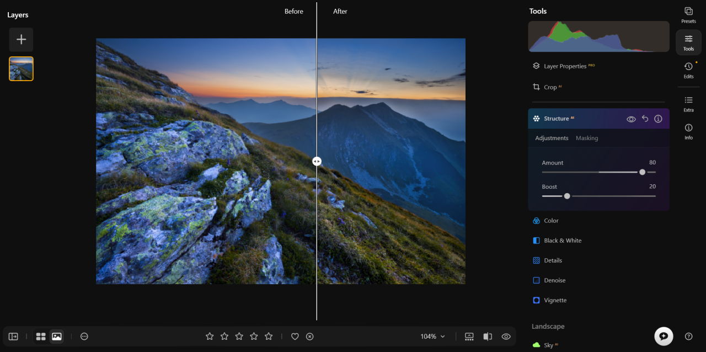Open the more options ellipsis menu

84,336
